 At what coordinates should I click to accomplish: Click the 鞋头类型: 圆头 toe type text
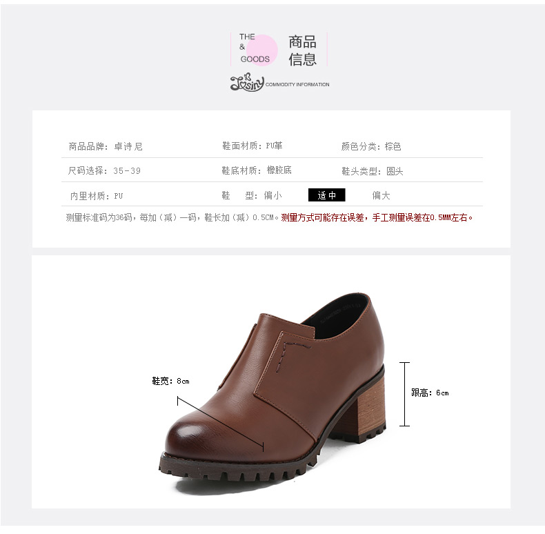tap(373, 171)
